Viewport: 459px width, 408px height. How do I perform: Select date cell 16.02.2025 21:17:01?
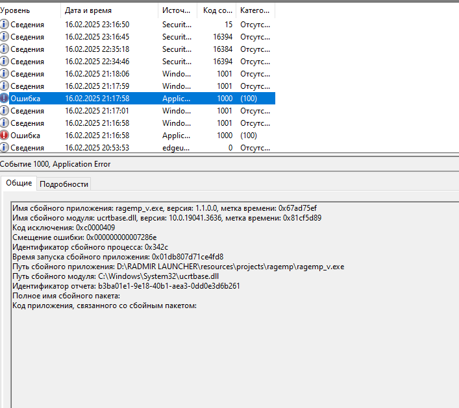[x=97, y=110]
